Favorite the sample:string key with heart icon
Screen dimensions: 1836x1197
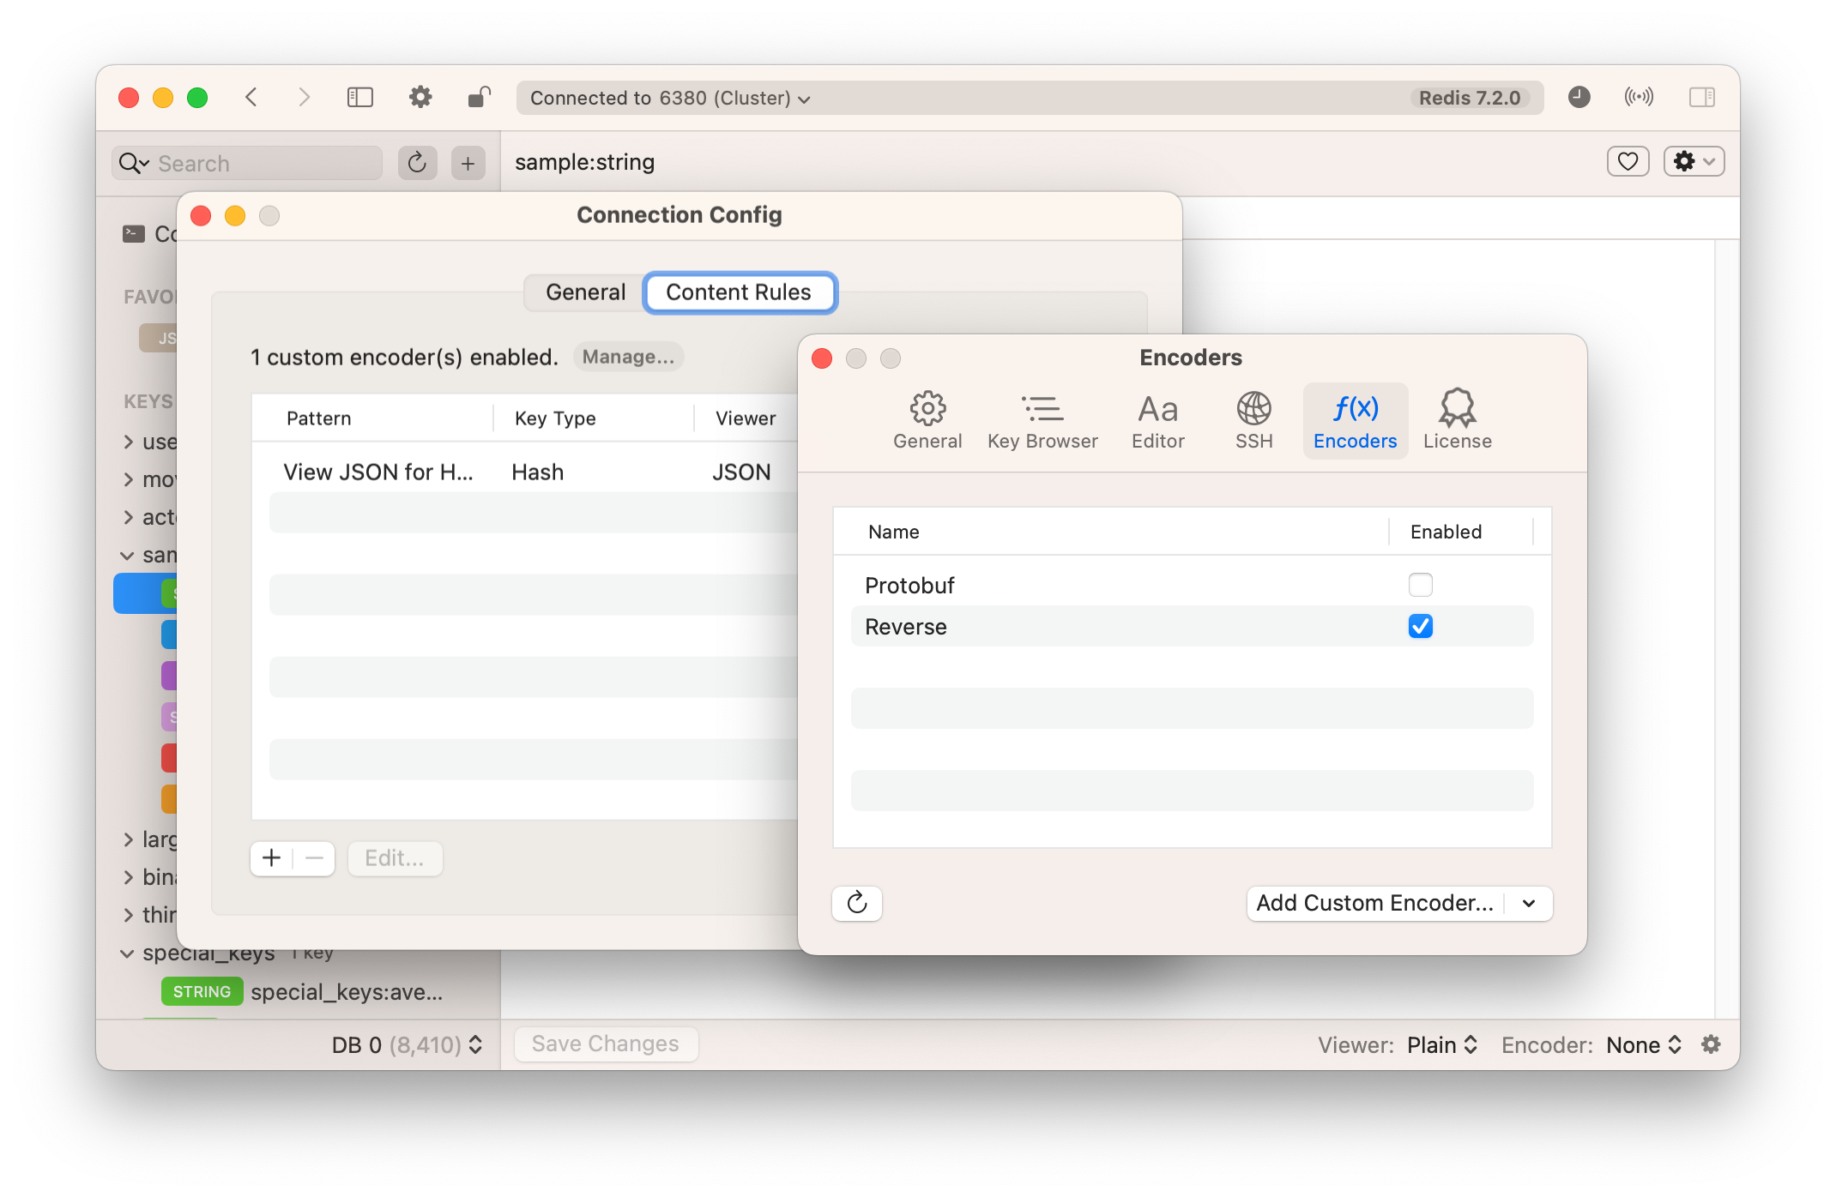coord(1628,161)
